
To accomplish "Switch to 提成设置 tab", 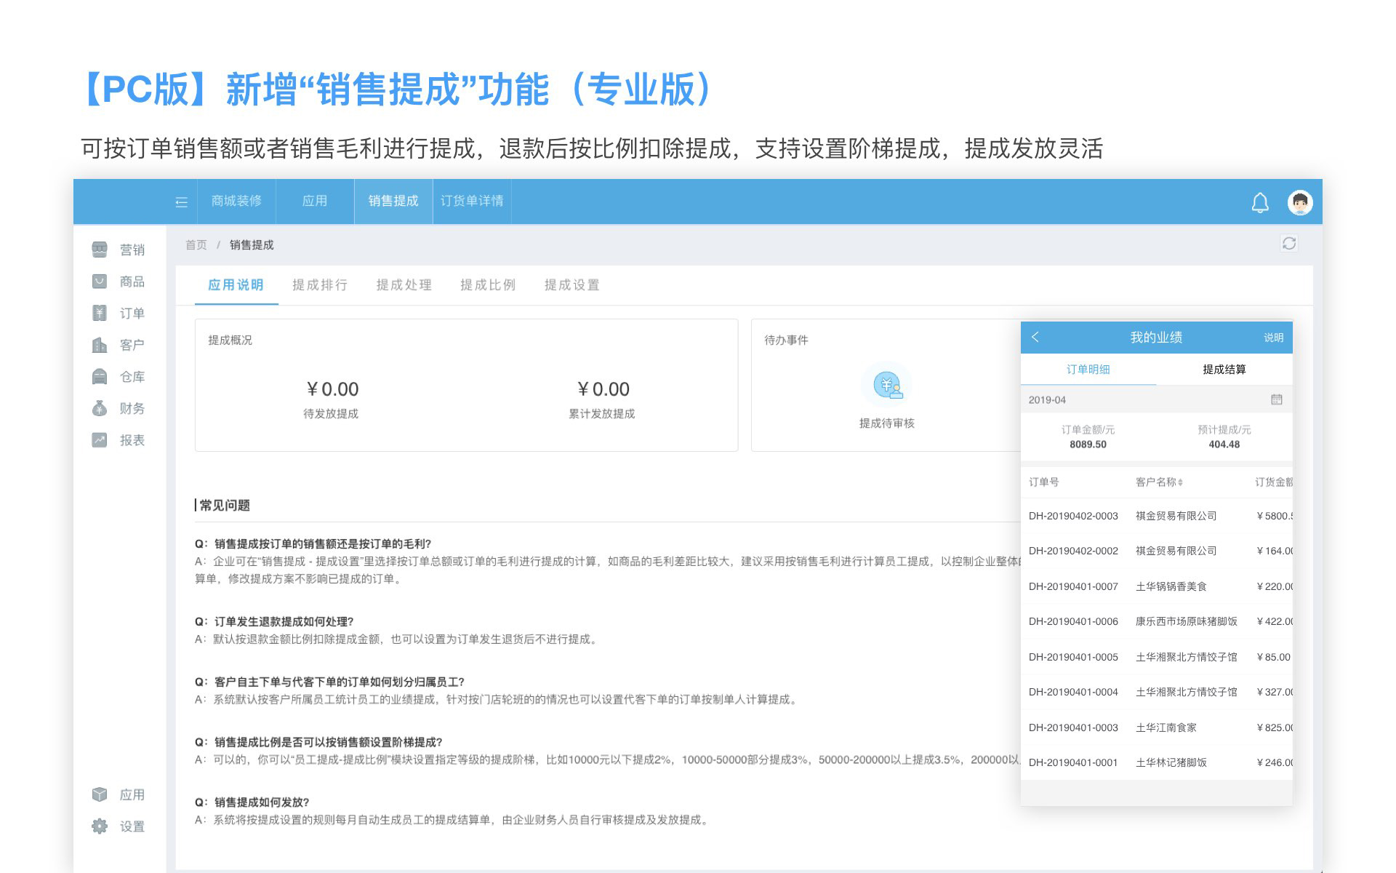I will pos(571,285).
